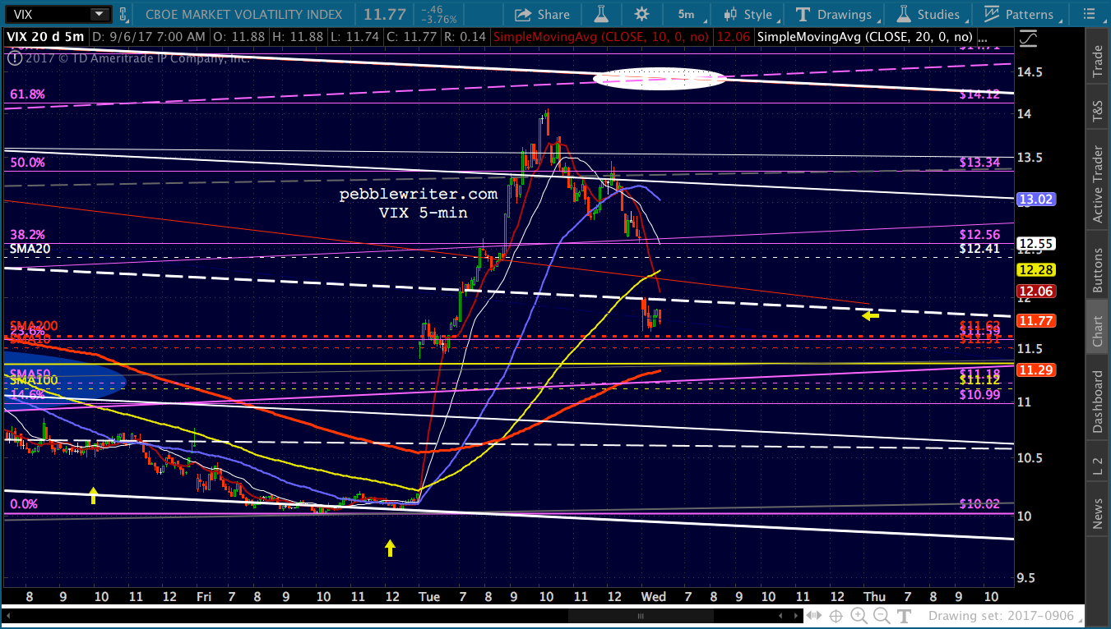Select the text T drawing tool icon
The image size is (1111, 629).
point(904,616)
